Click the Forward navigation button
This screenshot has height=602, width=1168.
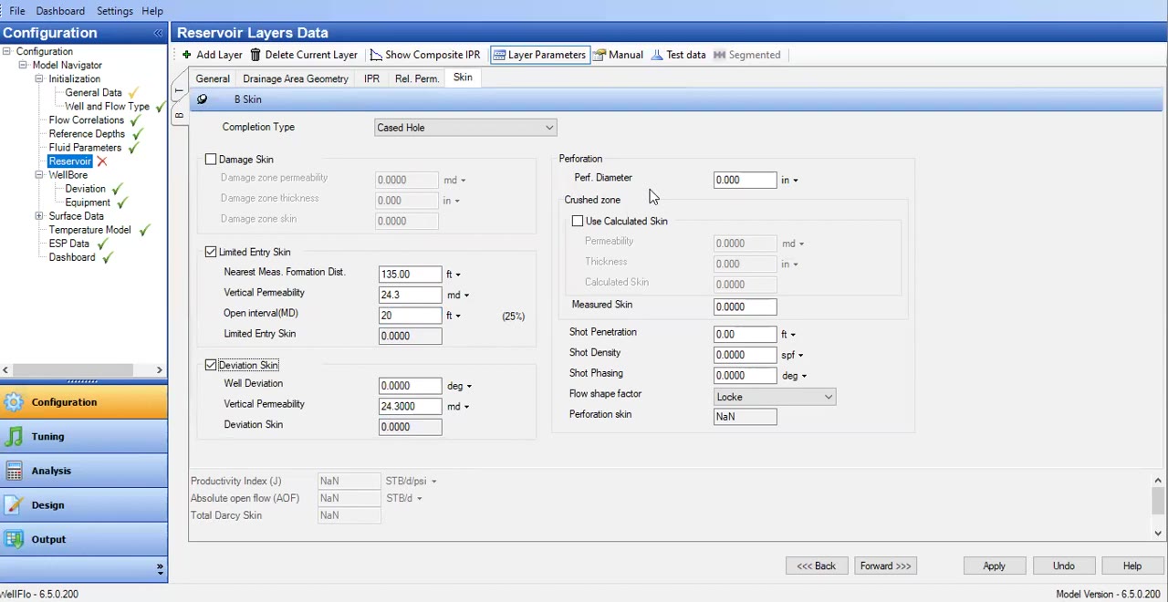point(884,566)
